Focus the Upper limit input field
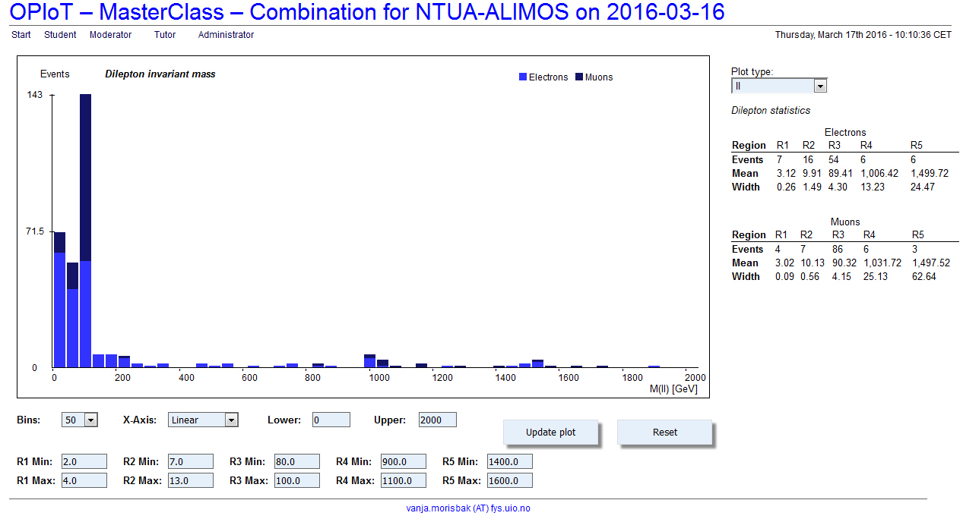Viewport: 963px width, 519px height. 438,420
